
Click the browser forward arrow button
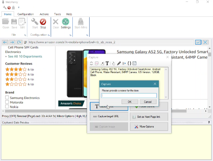click(12, 42)
